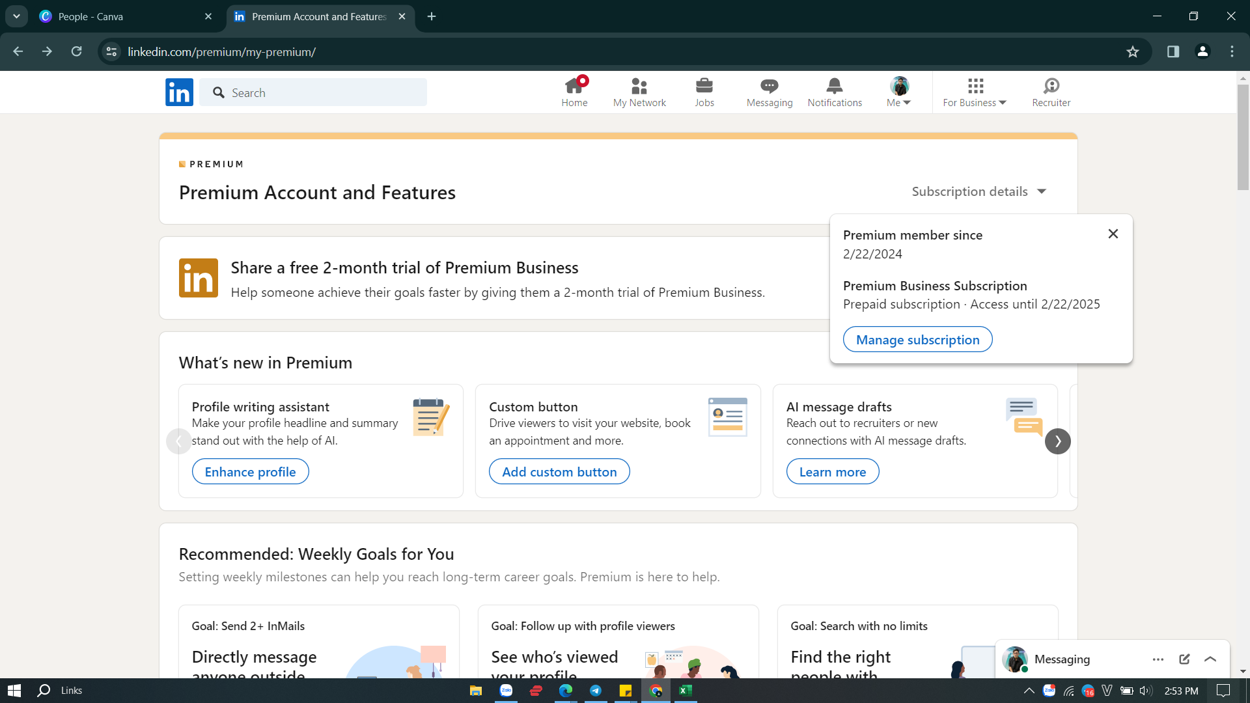Focus the LinkedIn search field

313,92
